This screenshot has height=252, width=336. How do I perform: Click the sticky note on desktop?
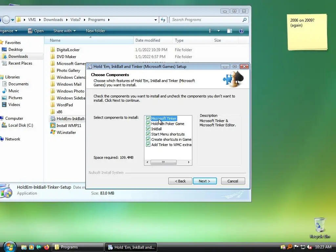[307, 32]
